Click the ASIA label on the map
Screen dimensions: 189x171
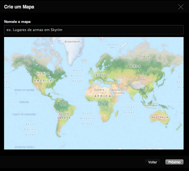[135, 66]
